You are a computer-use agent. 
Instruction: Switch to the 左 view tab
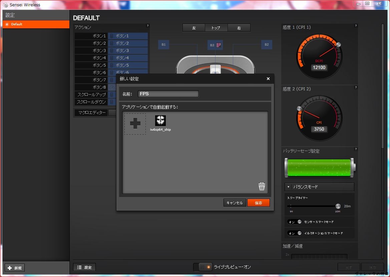(194, 28)
